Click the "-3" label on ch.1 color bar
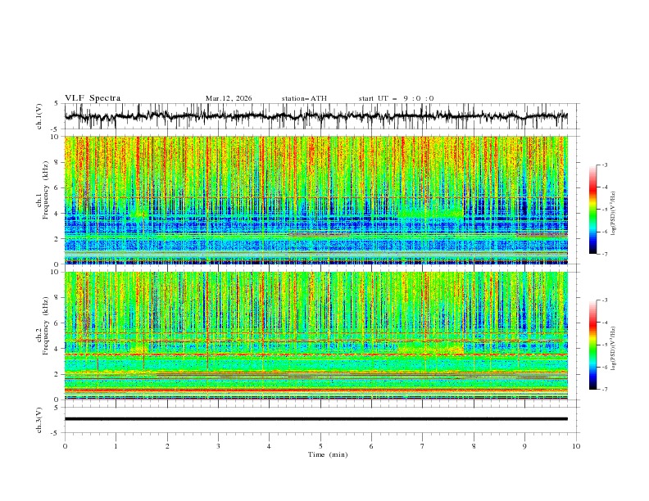The height and width of the screenshot is (501, 649). coord(604,165)
